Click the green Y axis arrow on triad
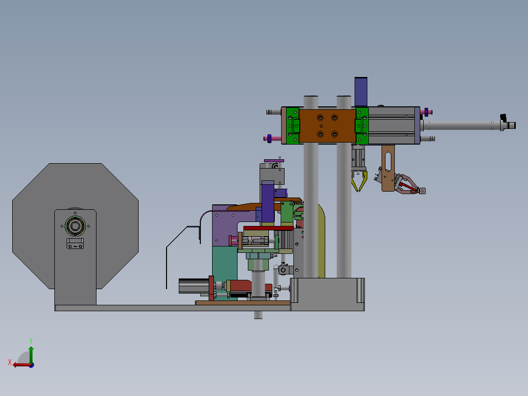This screenshot has height=396, width=528. tap(31, 354)
